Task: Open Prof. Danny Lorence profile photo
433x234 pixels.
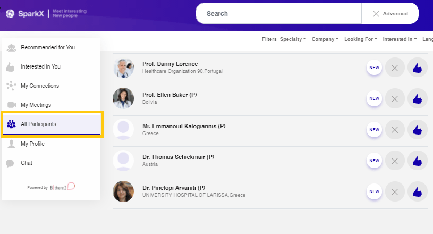Action: 123,68
